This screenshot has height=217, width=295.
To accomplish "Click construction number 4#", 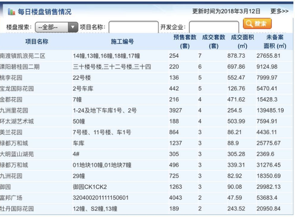I will click(76, 154).
